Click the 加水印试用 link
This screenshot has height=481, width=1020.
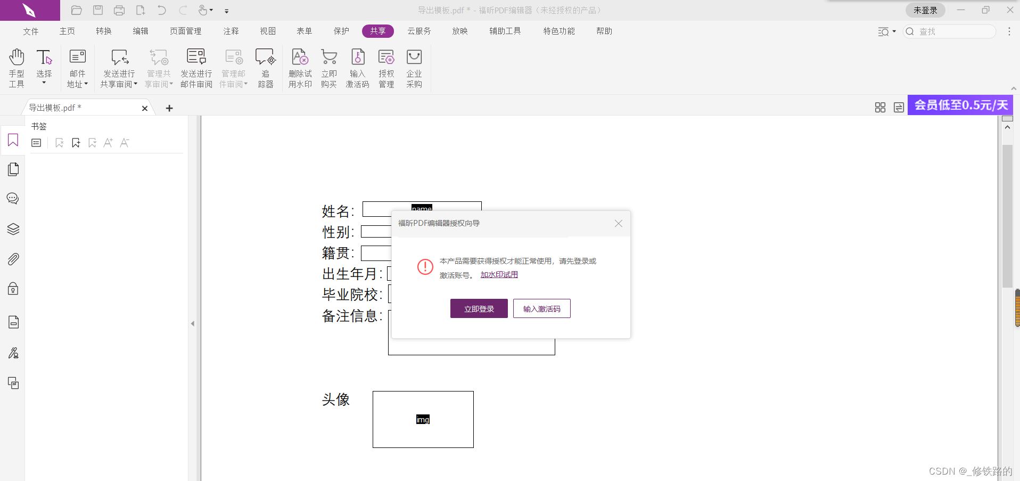point(498,274)
